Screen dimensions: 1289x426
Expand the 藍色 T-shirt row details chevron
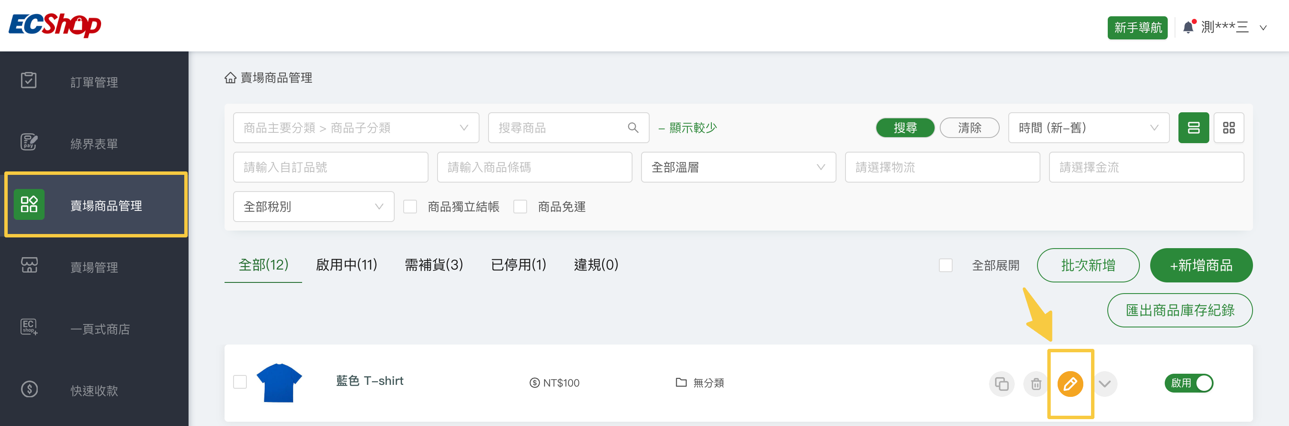(x=1104, y=384)
